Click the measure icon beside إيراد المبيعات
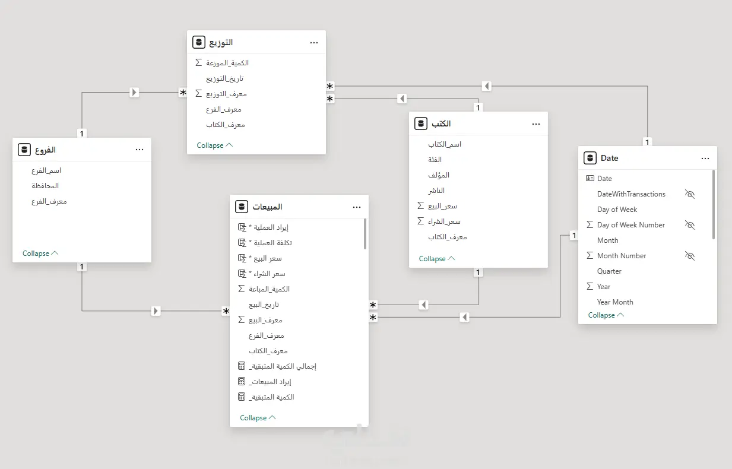The image size is (732, 469). (242, 382)
